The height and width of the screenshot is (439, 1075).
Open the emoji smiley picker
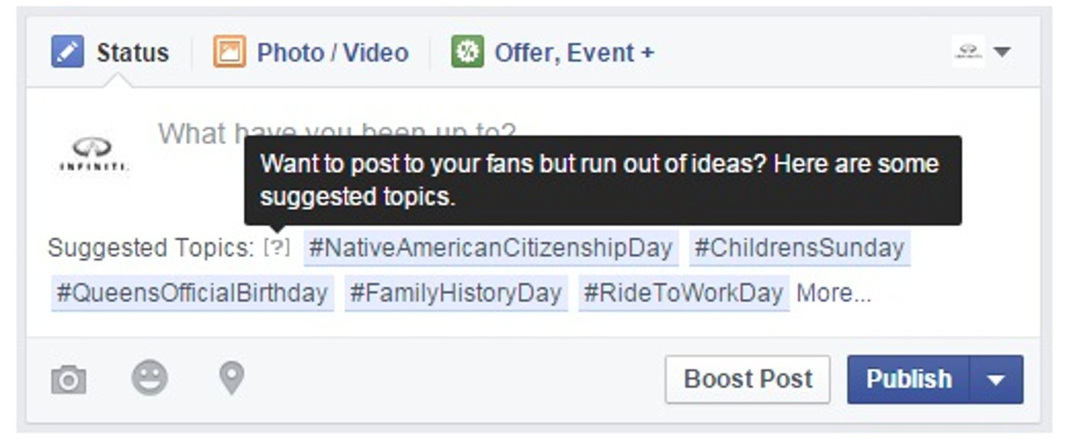149,378
